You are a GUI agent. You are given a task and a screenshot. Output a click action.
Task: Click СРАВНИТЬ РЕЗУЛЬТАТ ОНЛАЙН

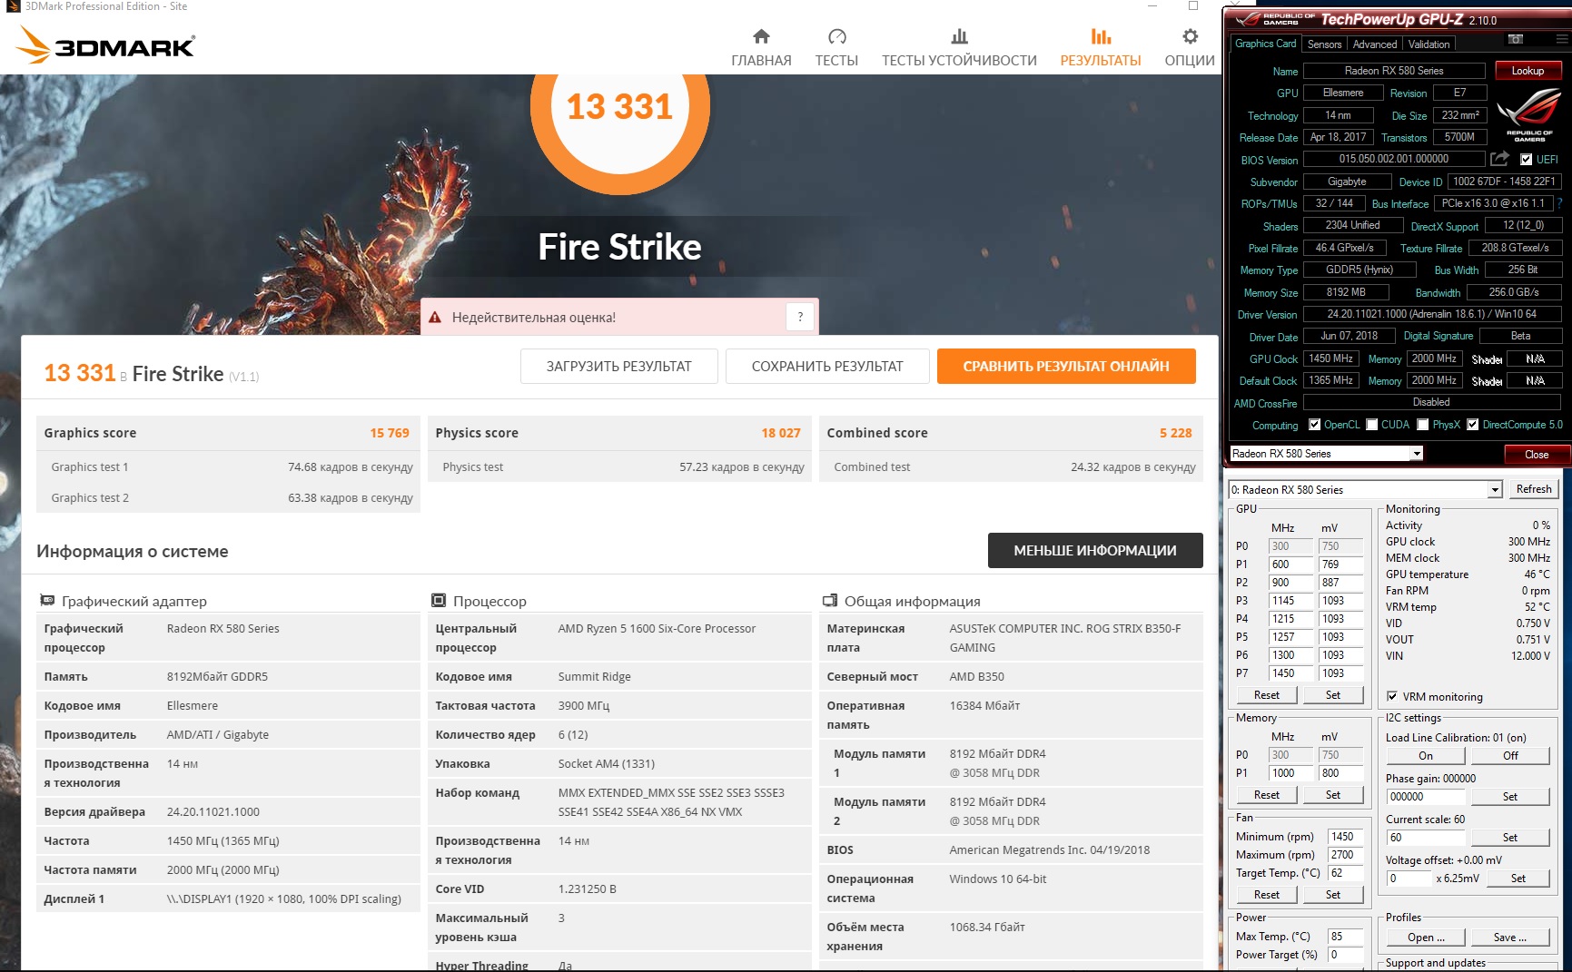pyautogui.click(x=1066, y=367)
